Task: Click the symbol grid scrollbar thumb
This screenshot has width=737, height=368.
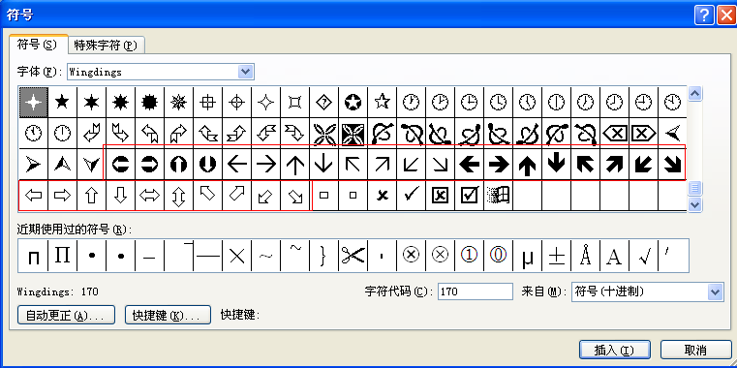Action: (x=694, y=189)
